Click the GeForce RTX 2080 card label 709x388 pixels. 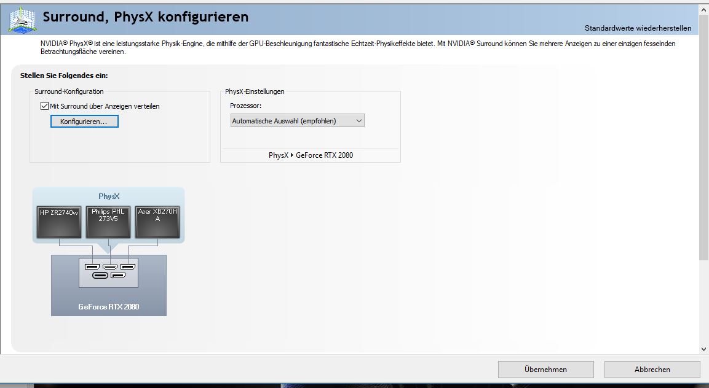pos(108,307)
